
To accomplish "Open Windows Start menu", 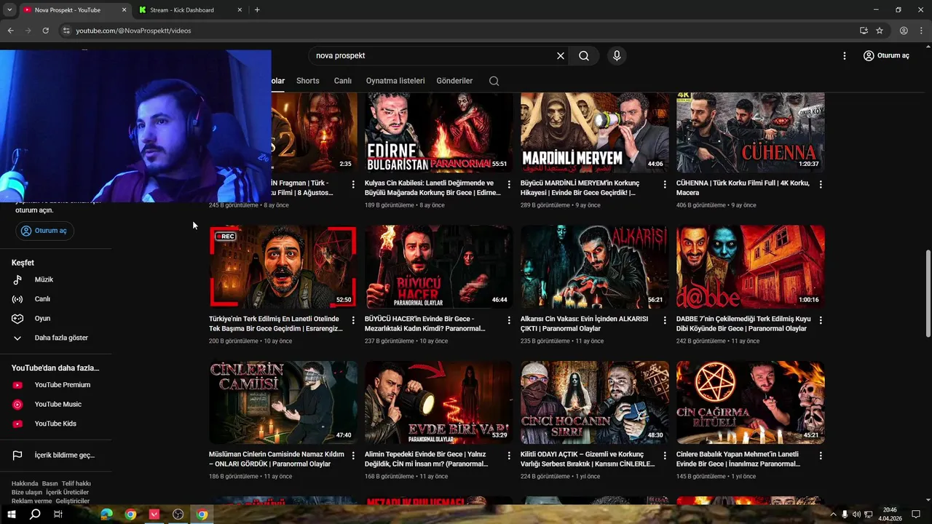I will [11, 515].
